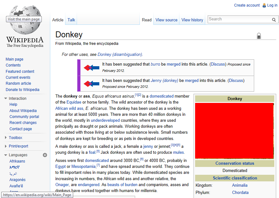This screenshot has width=279, height=198.
Task: Open the mules link
Action: pyautogui.click(x=178, y=152)
